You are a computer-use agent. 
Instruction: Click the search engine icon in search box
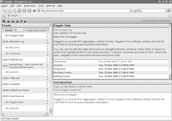(140, 11)
